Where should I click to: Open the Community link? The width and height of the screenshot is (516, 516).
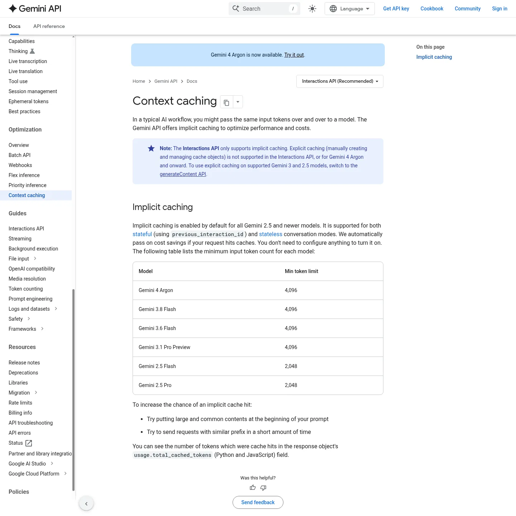468,9
